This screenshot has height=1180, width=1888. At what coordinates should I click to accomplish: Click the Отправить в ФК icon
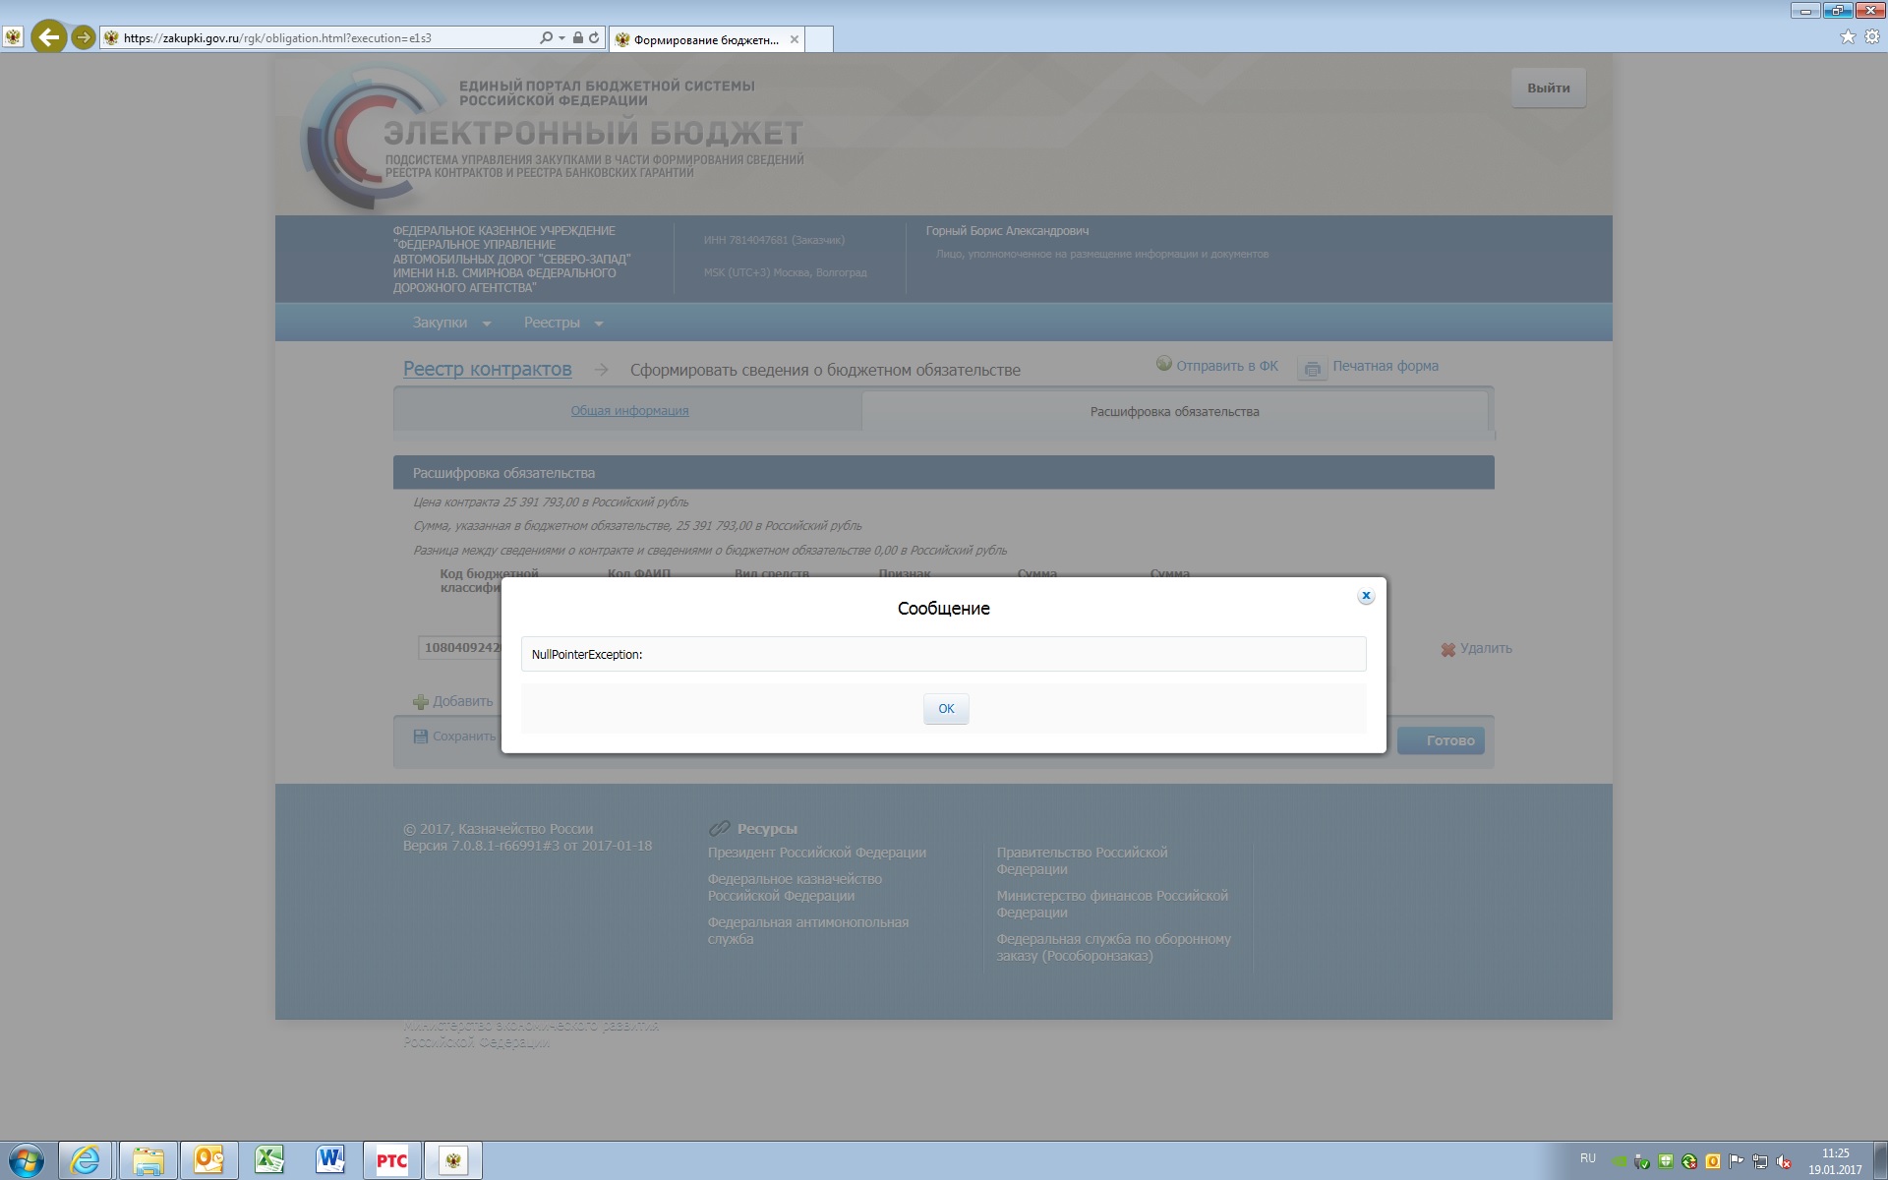(1163, 364)
